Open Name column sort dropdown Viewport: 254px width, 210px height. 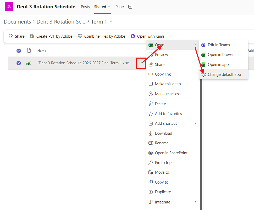(x=49, y=51)
